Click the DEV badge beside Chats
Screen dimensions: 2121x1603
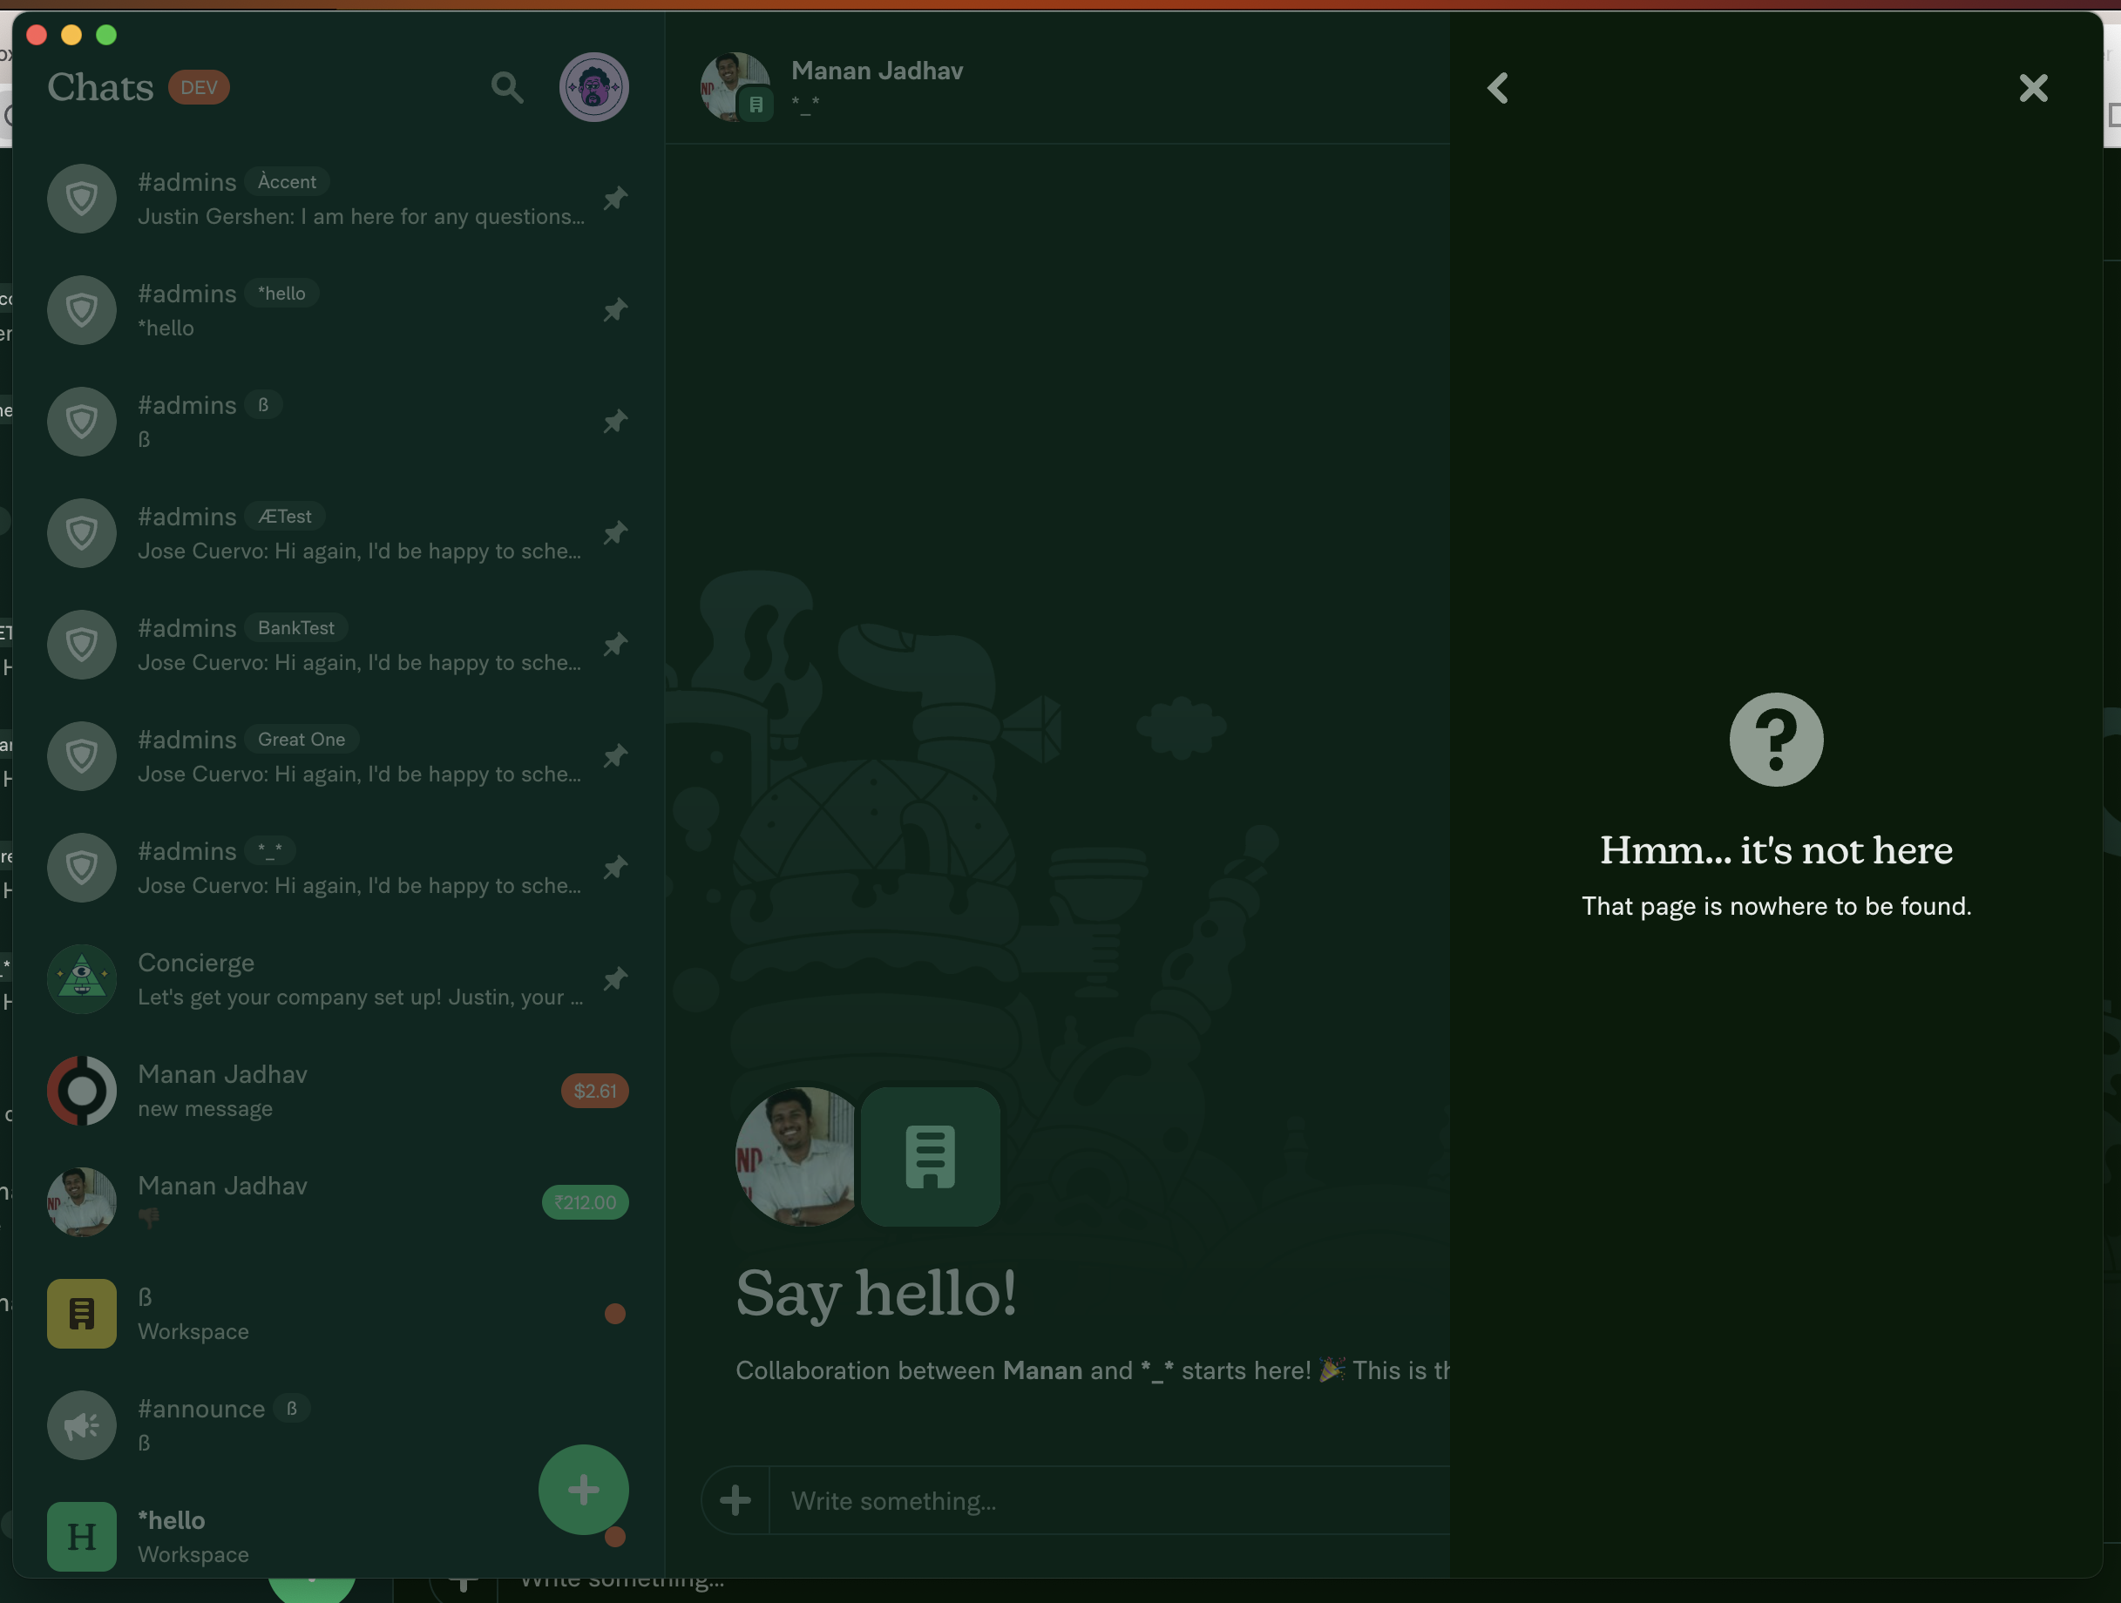pos(199,86)
